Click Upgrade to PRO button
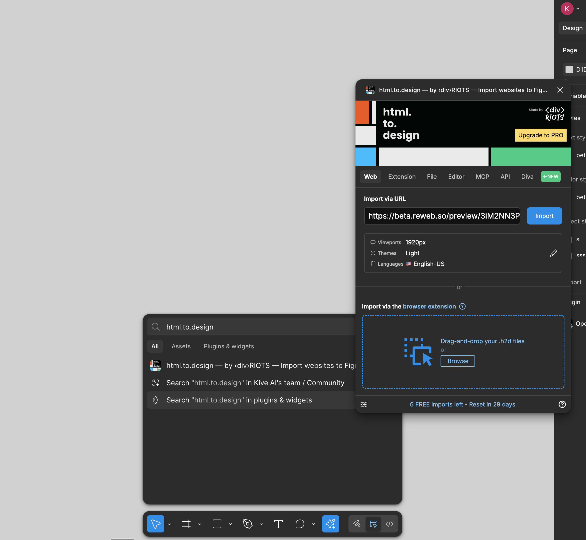The height and width of the screenshot is (540, 586). click(x=540, y=135)
